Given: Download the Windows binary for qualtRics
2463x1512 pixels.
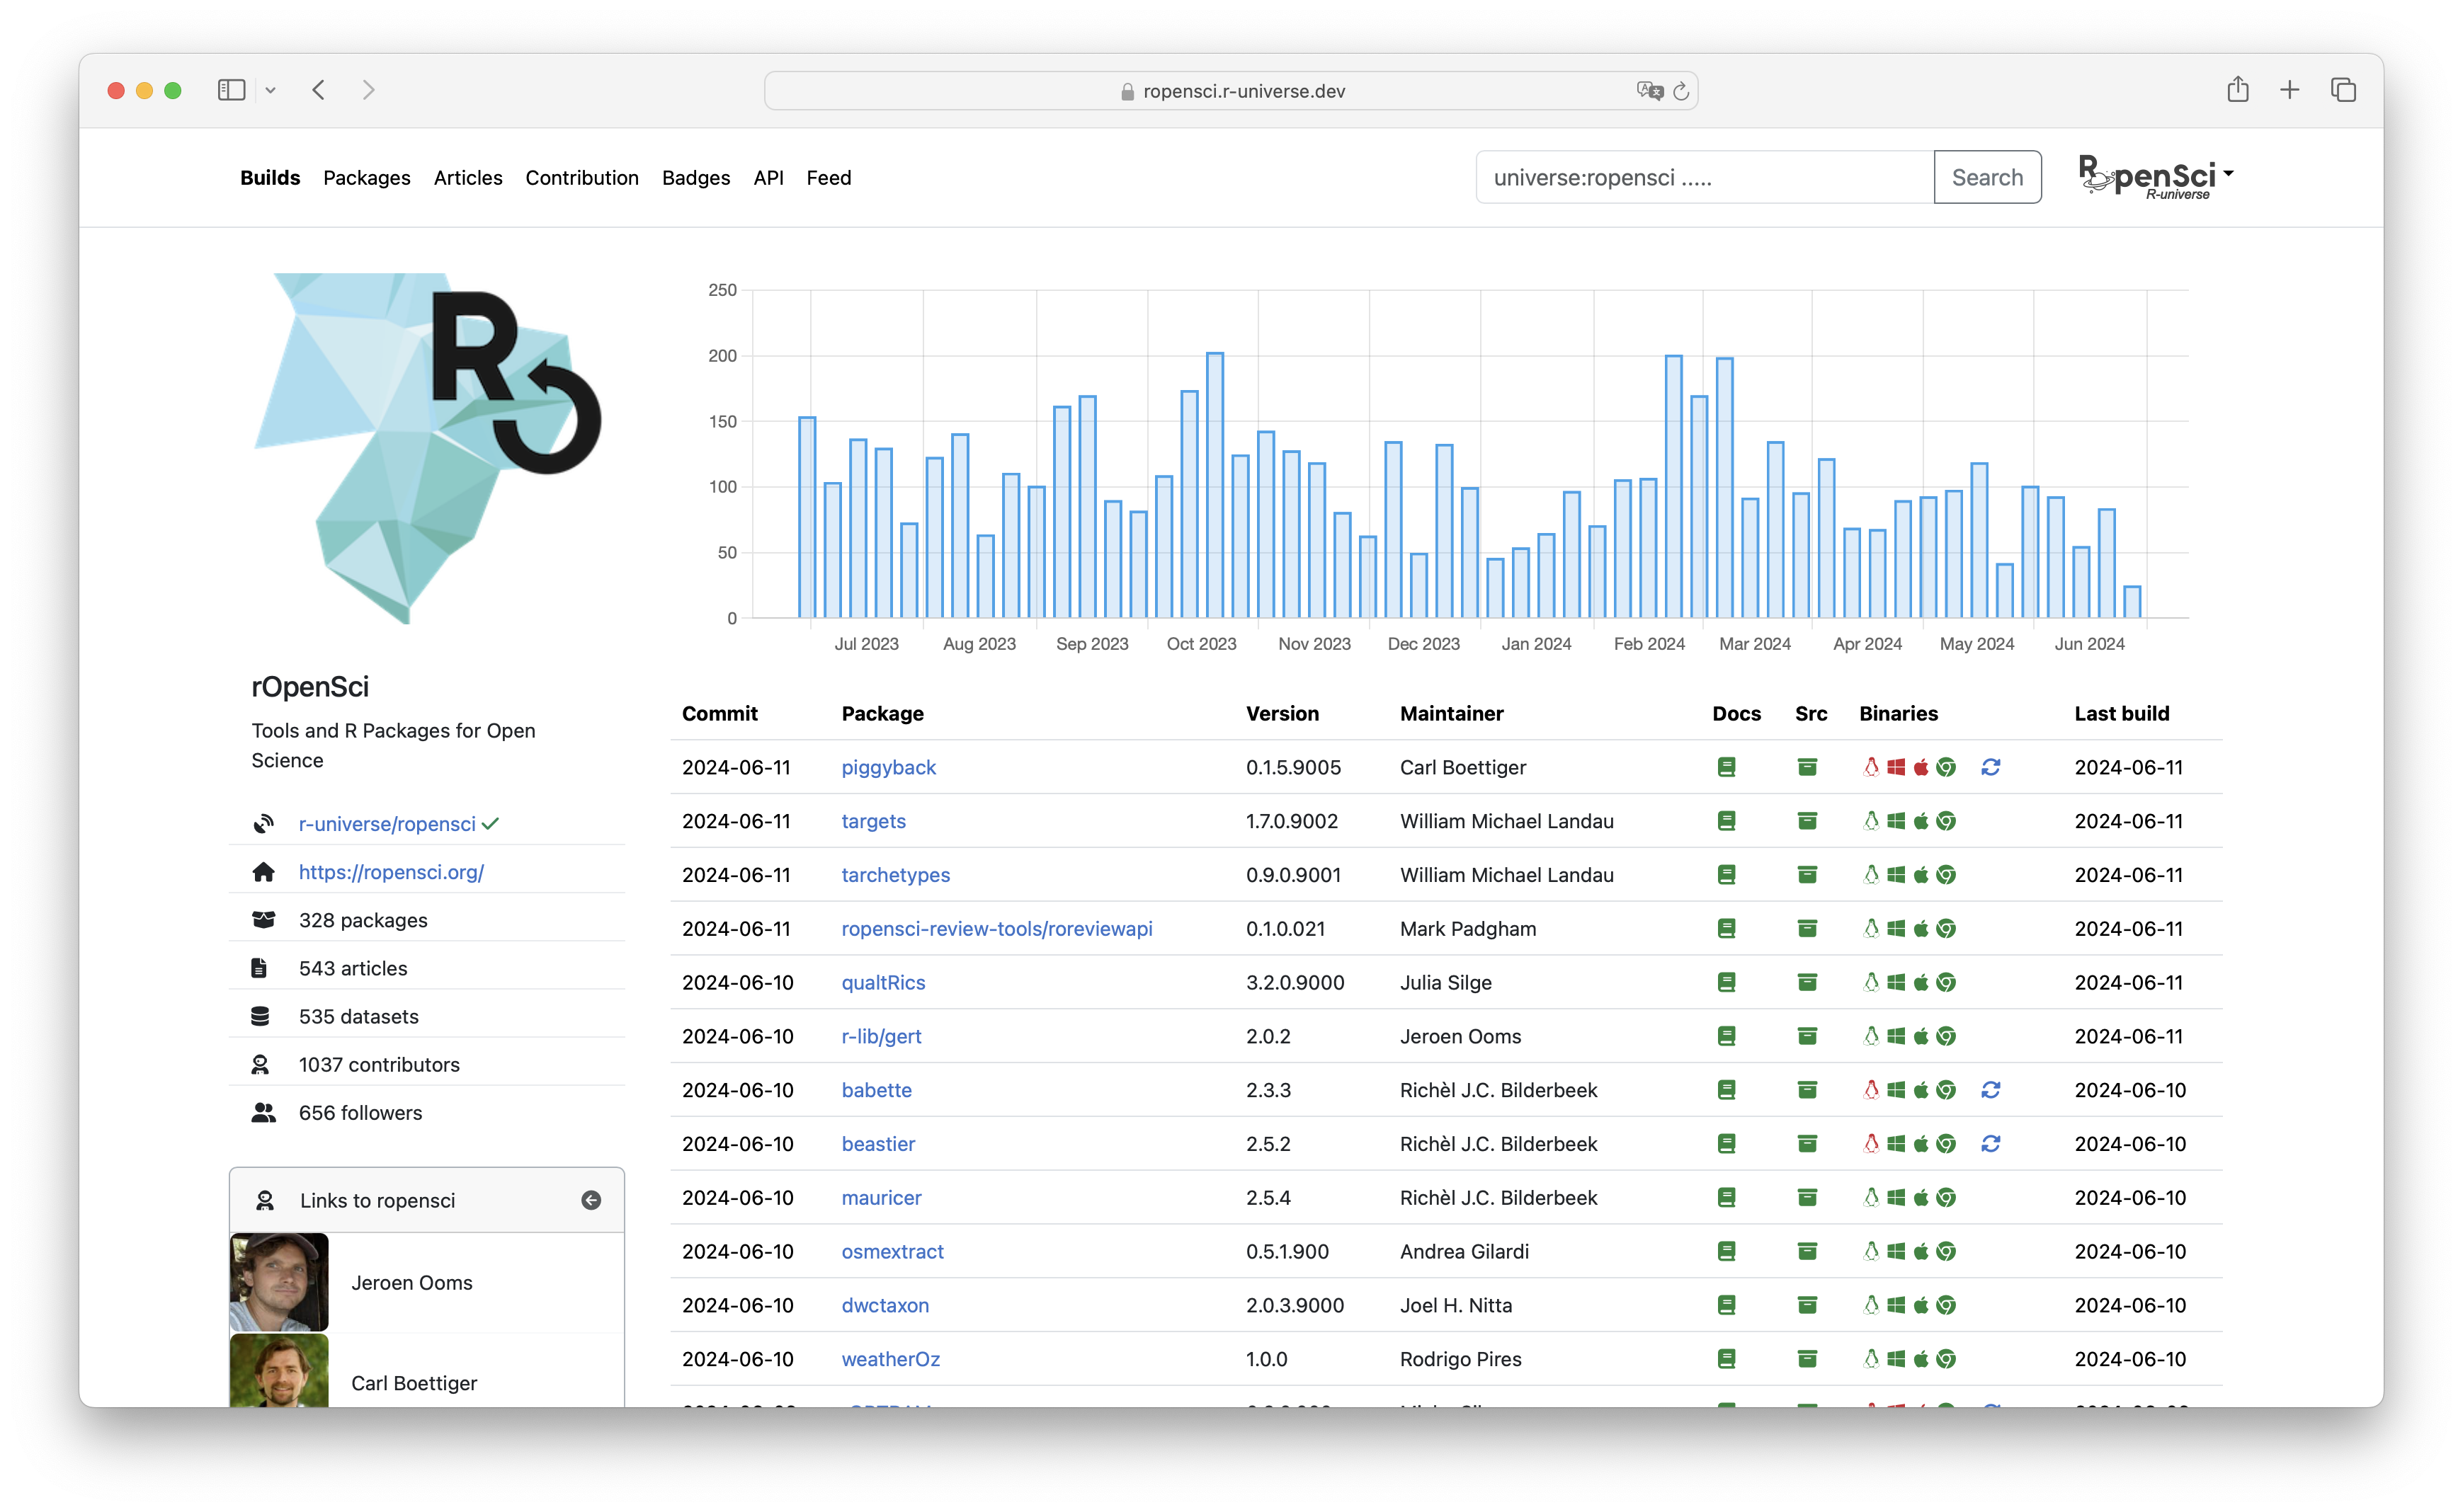Looking at the screenshot, I should tap(1896, 982).
